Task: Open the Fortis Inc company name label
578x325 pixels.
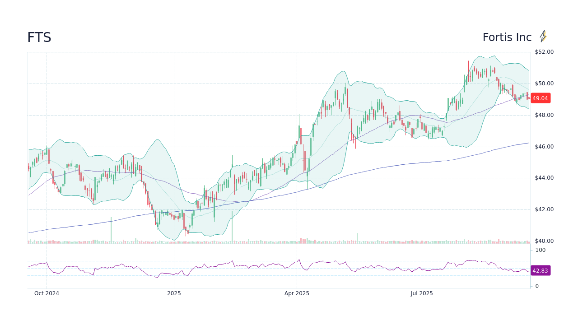Action: coord(507,37)
